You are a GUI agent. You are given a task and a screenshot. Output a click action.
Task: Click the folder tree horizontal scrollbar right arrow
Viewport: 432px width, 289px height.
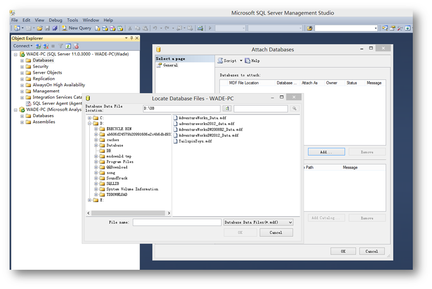click(x=169, y=213)
